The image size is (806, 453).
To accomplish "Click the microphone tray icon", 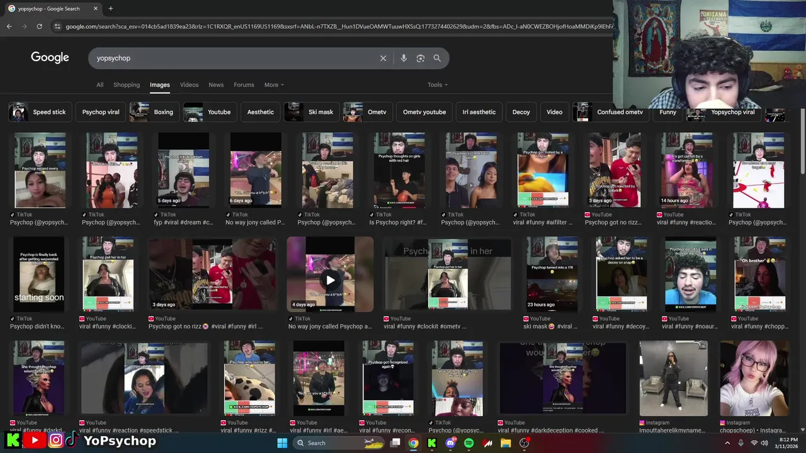I will 741,443.
